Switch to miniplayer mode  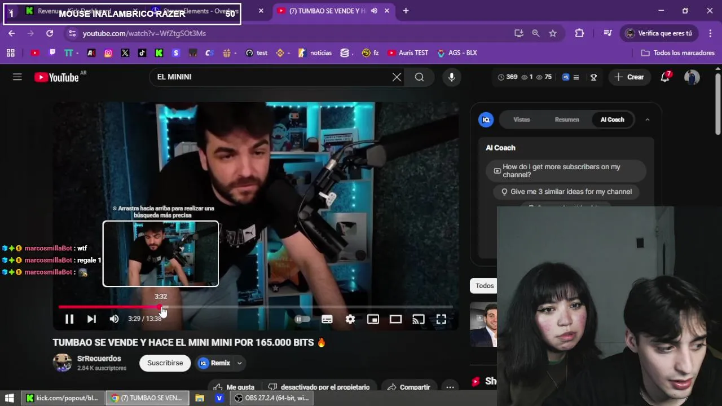click(373, 319)
